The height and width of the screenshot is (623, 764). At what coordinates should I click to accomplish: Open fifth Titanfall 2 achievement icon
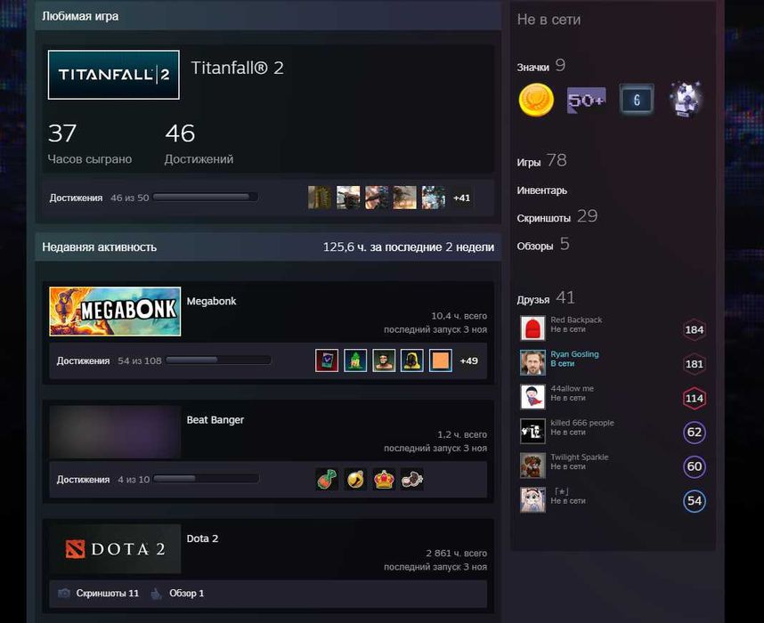[434, 198]
